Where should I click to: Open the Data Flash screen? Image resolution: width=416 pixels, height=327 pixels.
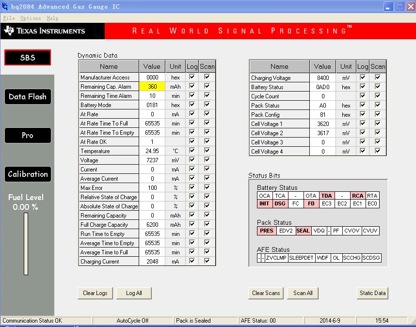[28, 96]
